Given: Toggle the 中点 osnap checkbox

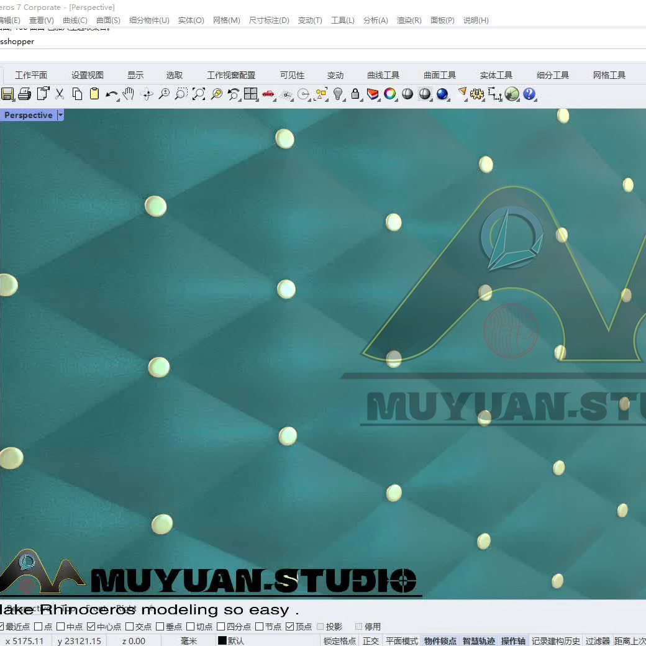Looking at the screenshot, I should [x=61, y=626].
